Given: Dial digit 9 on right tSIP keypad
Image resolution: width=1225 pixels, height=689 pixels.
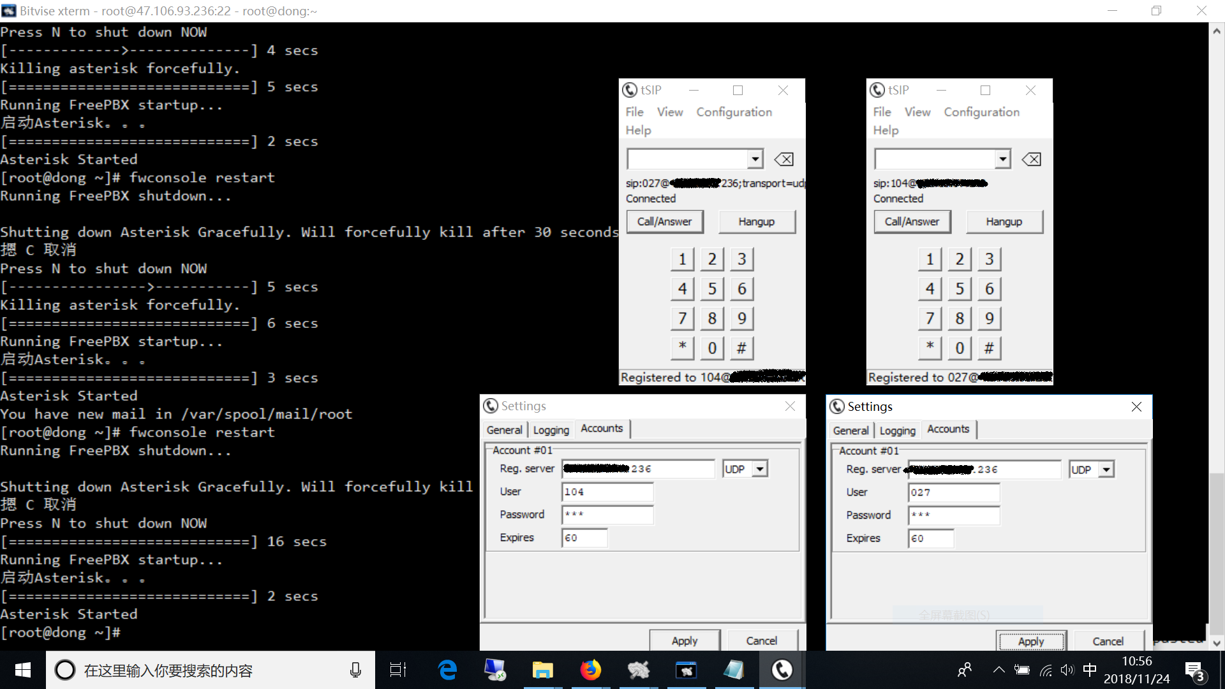Looking at the screenshot, I should click(x=989, y=318).
